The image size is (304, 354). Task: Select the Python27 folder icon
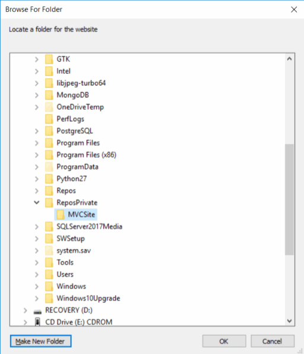49,179
